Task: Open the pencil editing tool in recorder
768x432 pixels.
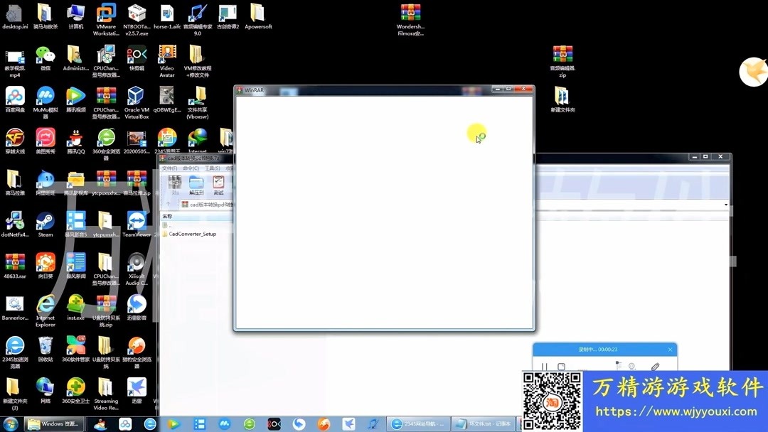Action: click(x=655, y=366)
